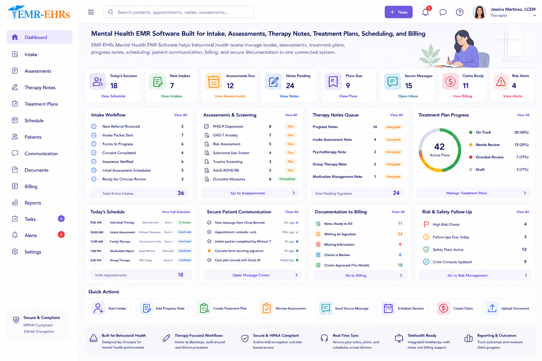Toggle the Ready for Clinician Review checkmark
The image size is (542, 361).
(x=94, y=179)
